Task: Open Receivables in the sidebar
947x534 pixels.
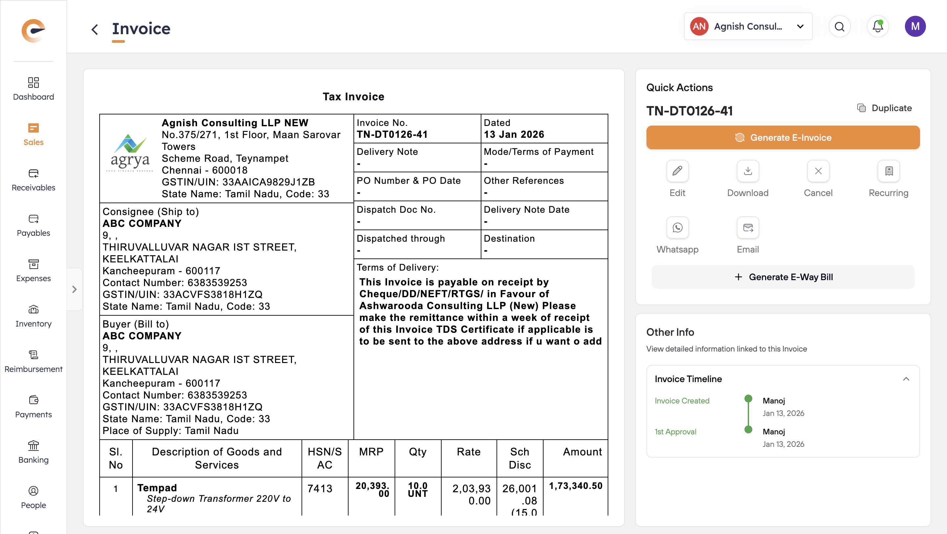Action: click(34, 180)
